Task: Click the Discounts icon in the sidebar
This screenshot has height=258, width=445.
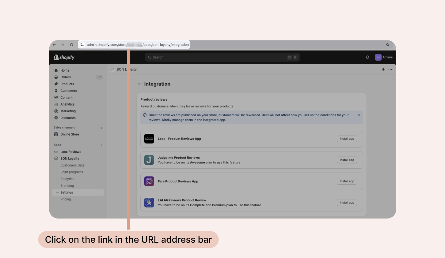Action: click(56, 118)
